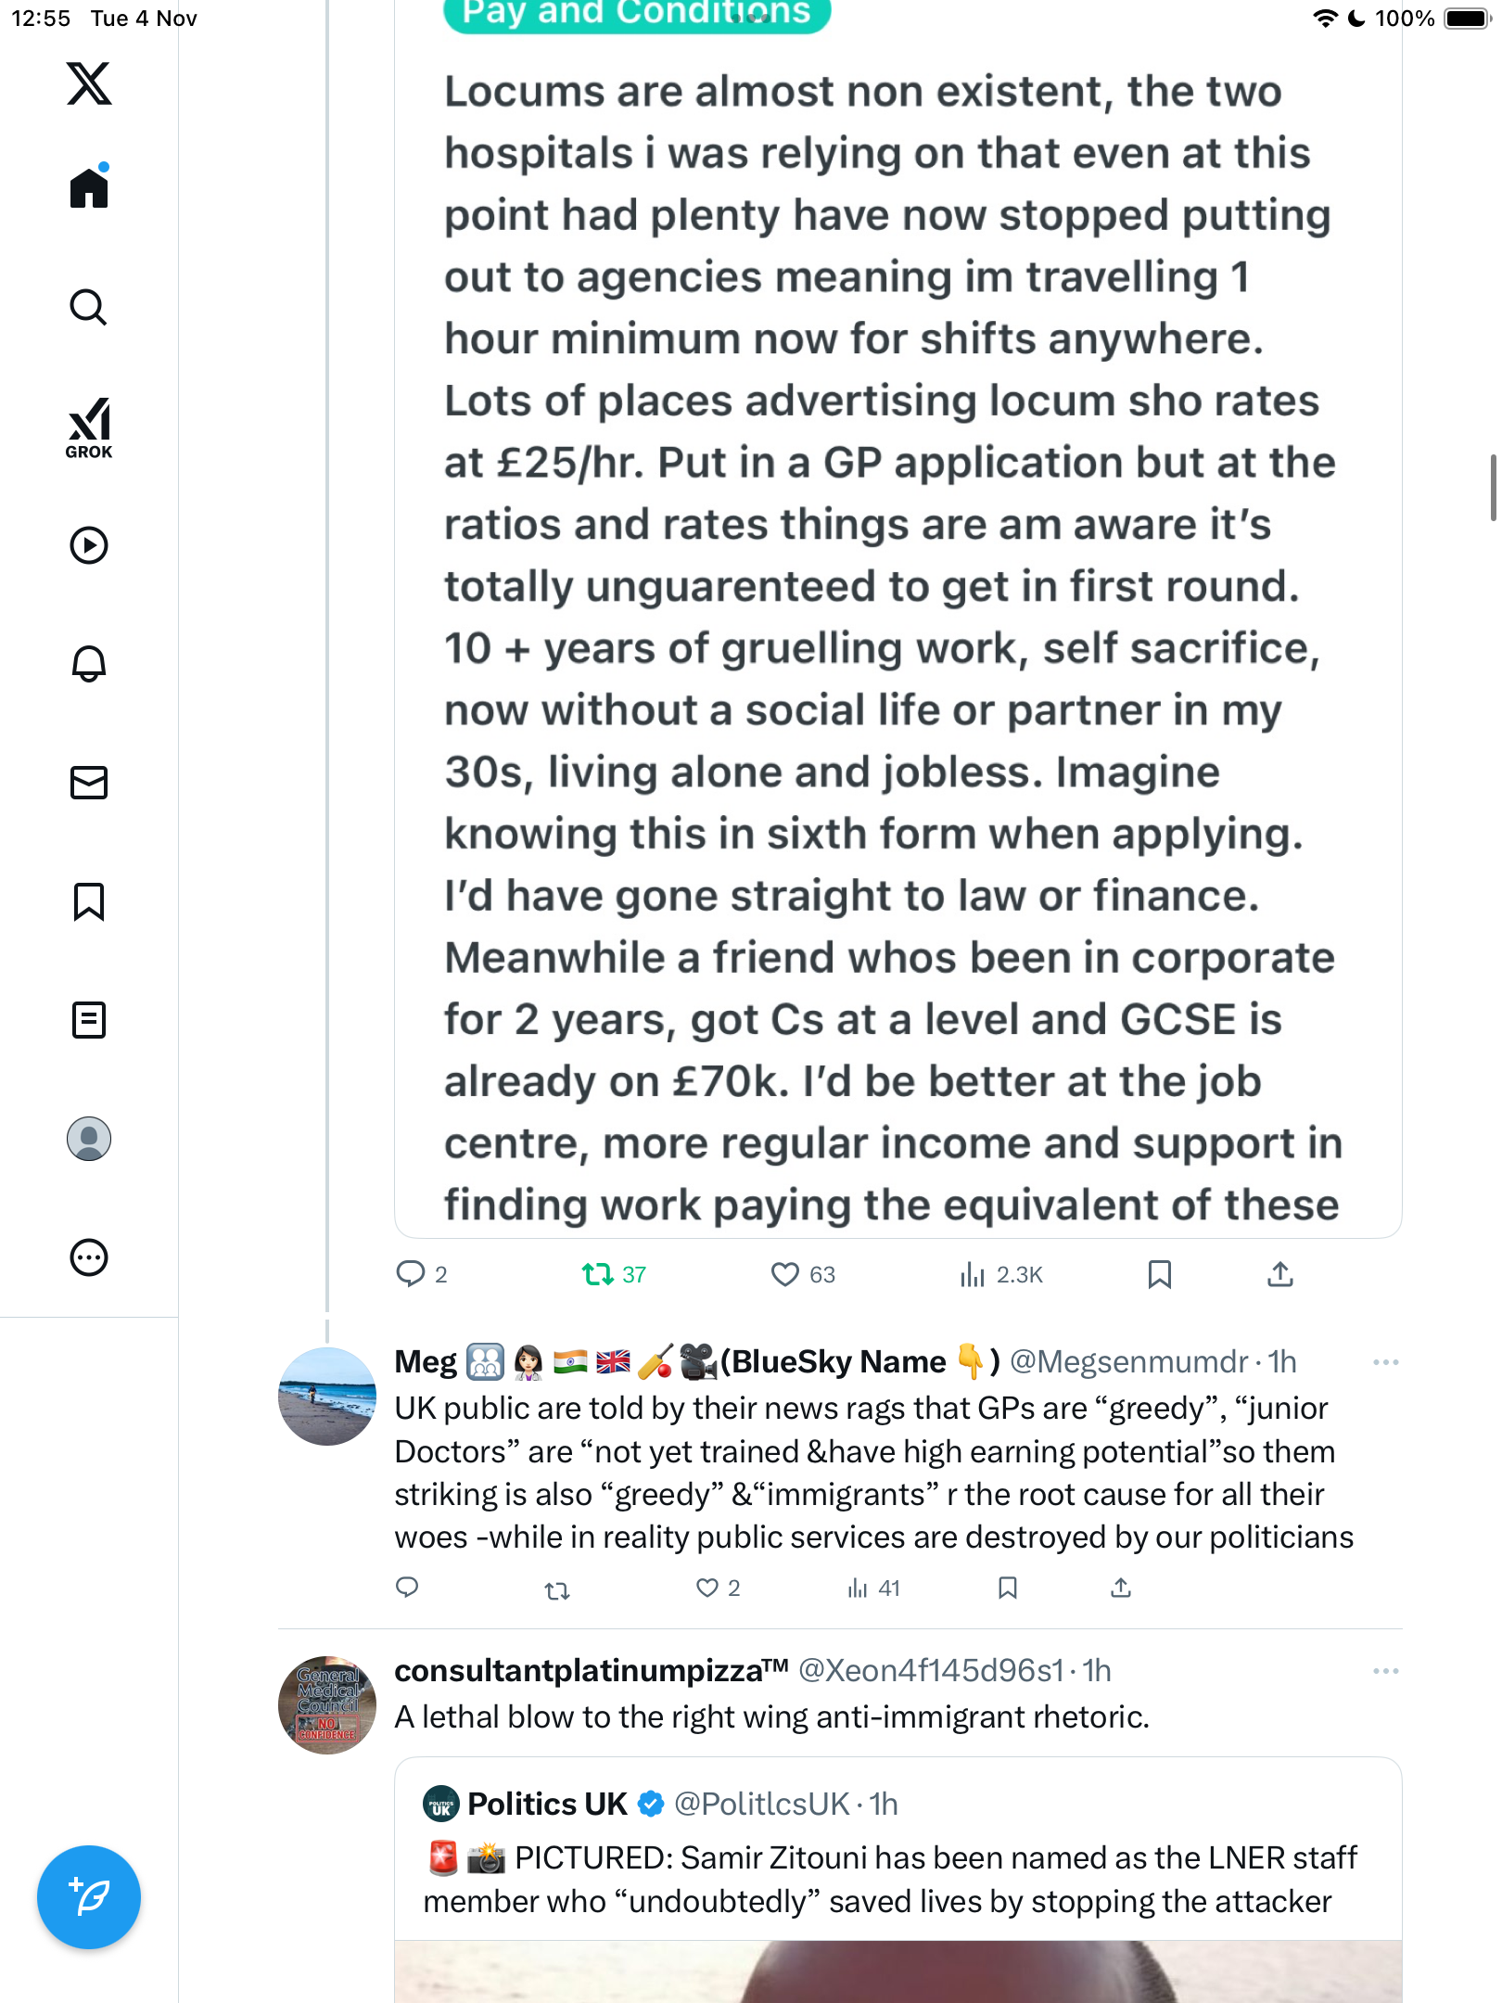Open Bookmarks in sidebar
The height and width of the screenshot is (2003, 1502).
coord(89,901)
